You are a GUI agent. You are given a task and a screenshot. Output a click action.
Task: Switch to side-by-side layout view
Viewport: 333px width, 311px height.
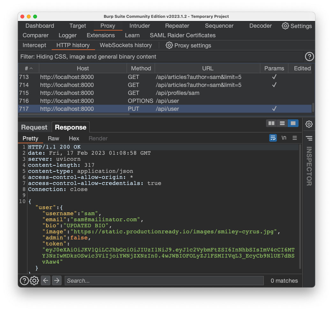pyautogui.click(x=271, y=123)
